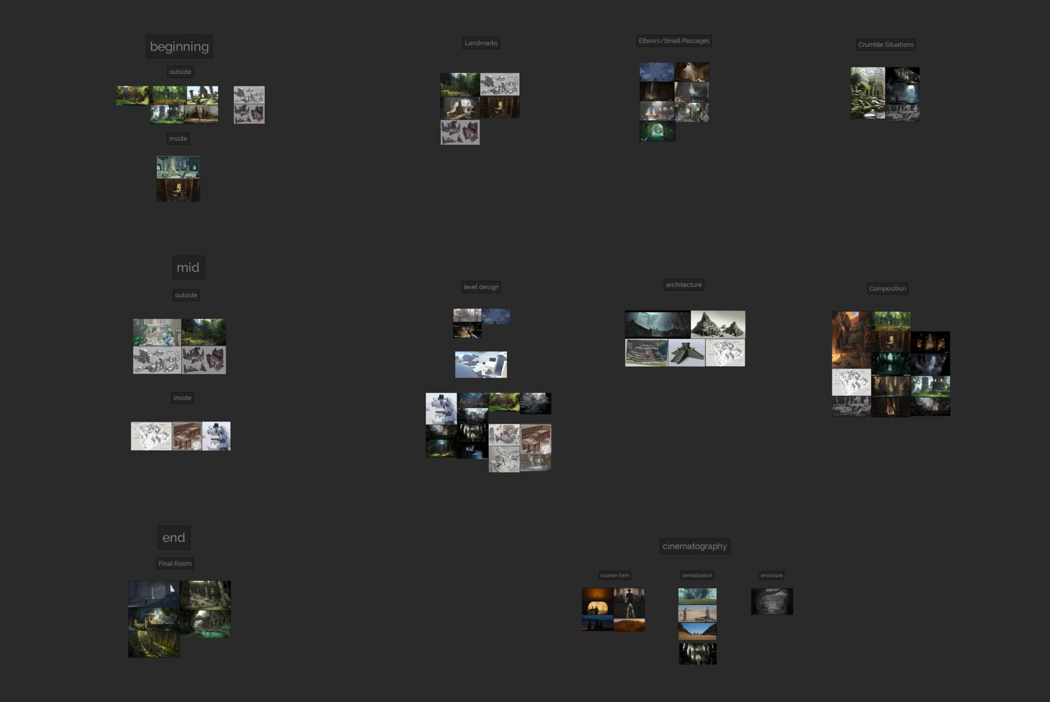Click the 'outside' label beneath 'beginning'

pyautogui.click(x=180, y=72)
